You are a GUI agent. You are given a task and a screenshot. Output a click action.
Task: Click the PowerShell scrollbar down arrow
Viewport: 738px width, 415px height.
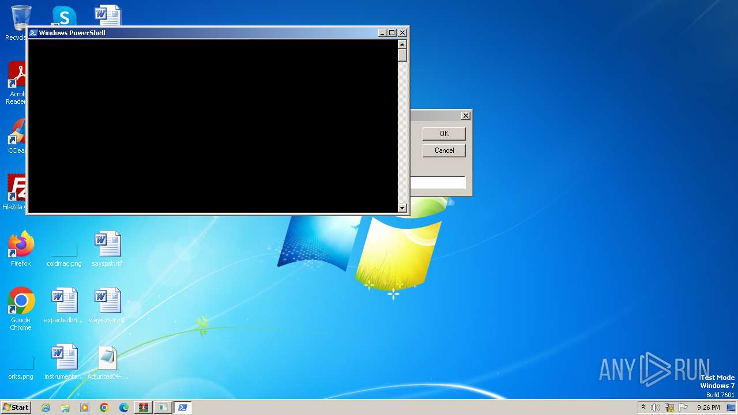pos(402,207)
